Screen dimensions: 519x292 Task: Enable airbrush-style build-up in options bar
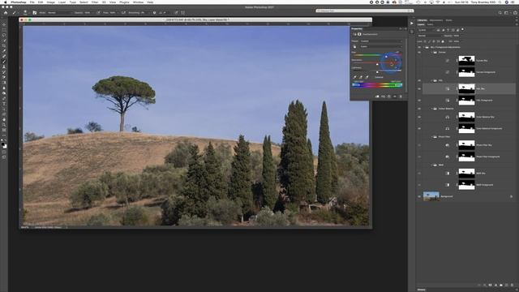click(x=123, y=13)
